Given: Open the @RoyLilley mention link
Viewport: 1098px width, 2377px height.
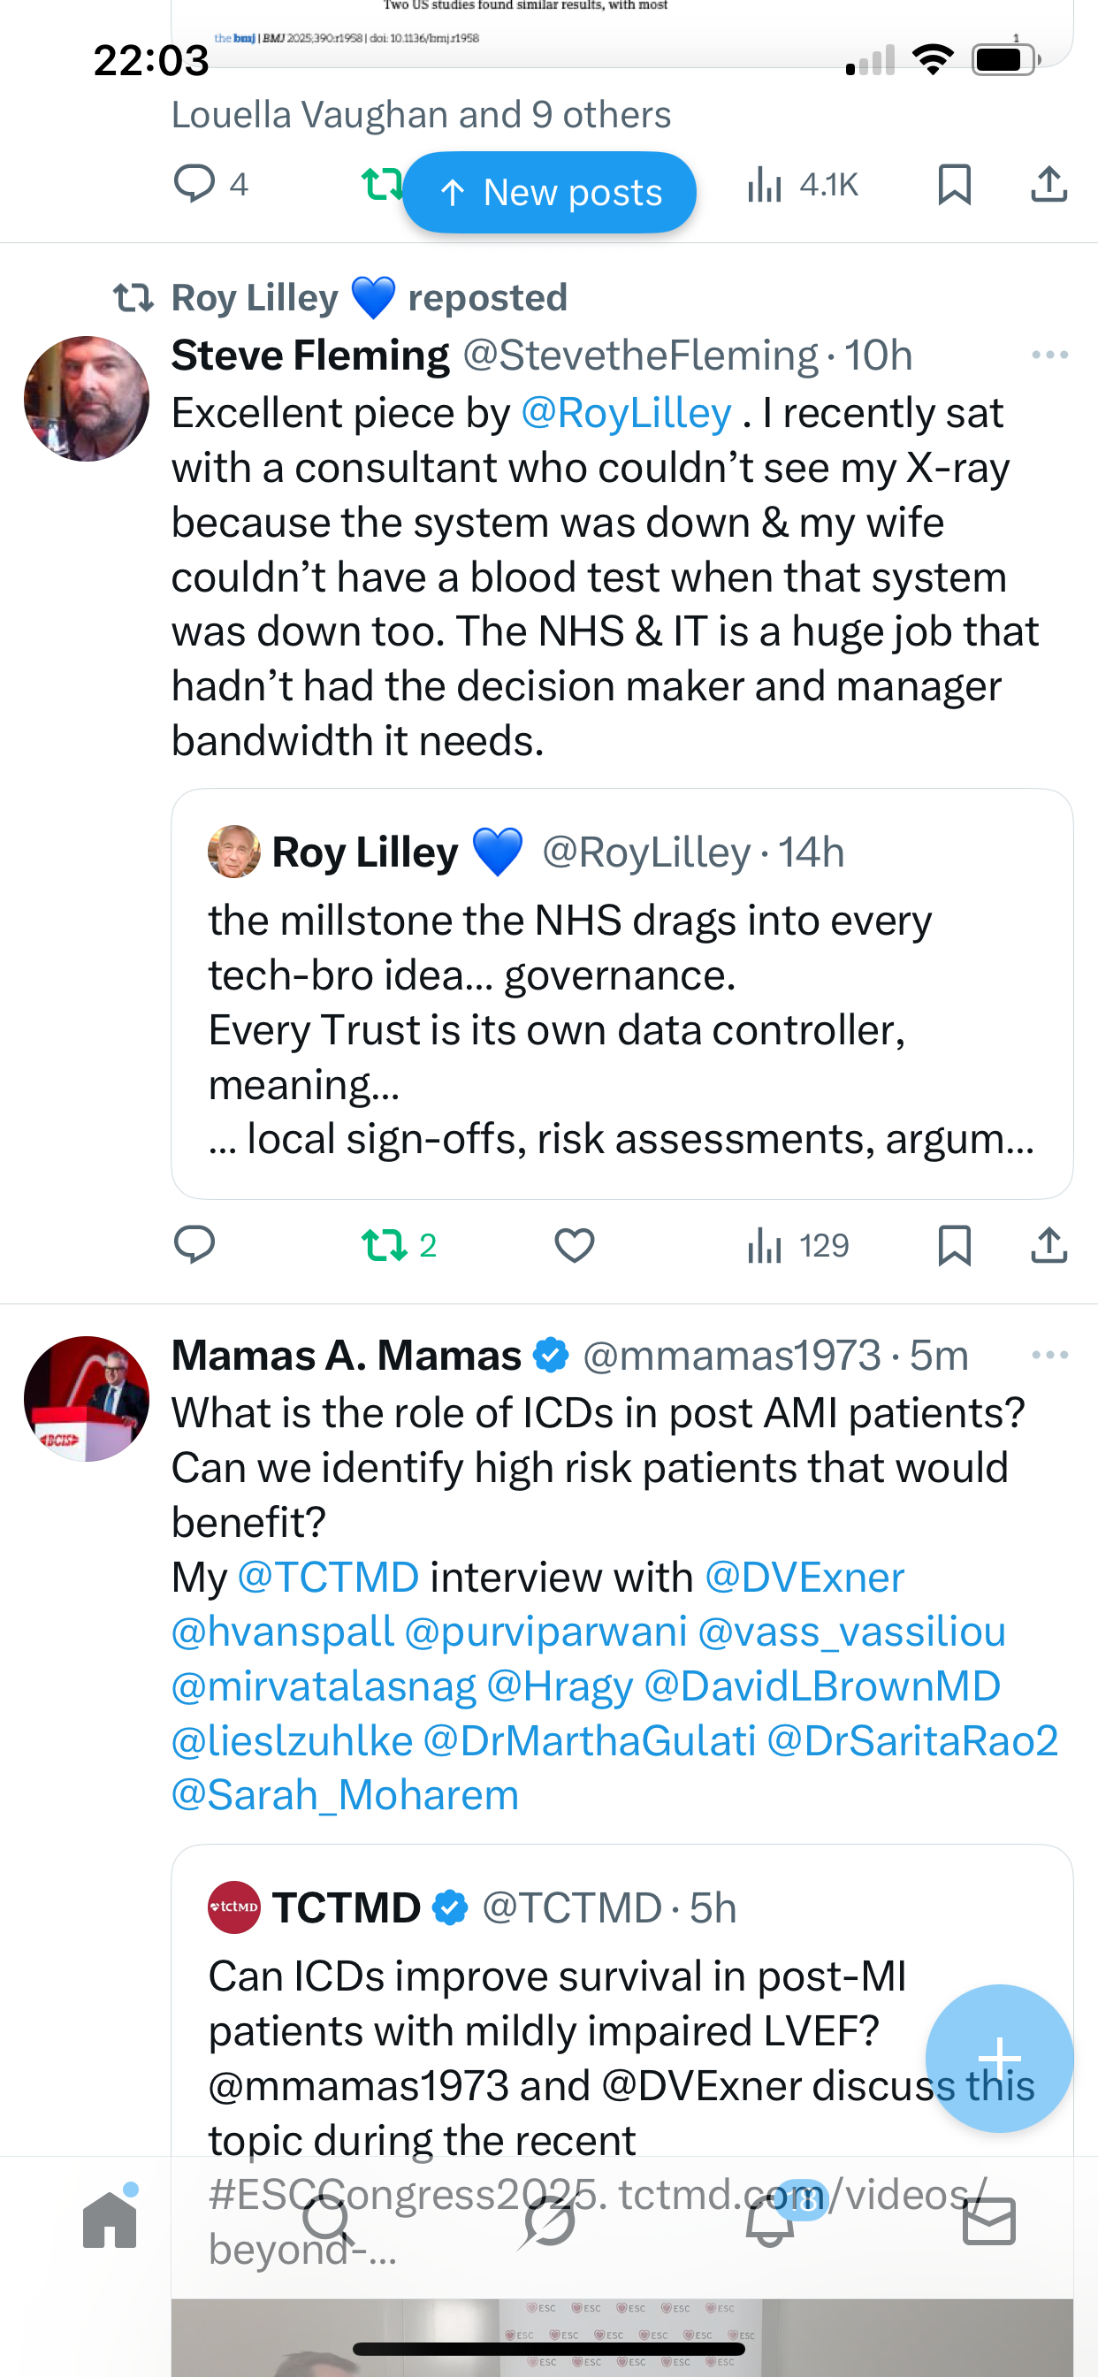Looking at the screenshot, I should point(626,413).
